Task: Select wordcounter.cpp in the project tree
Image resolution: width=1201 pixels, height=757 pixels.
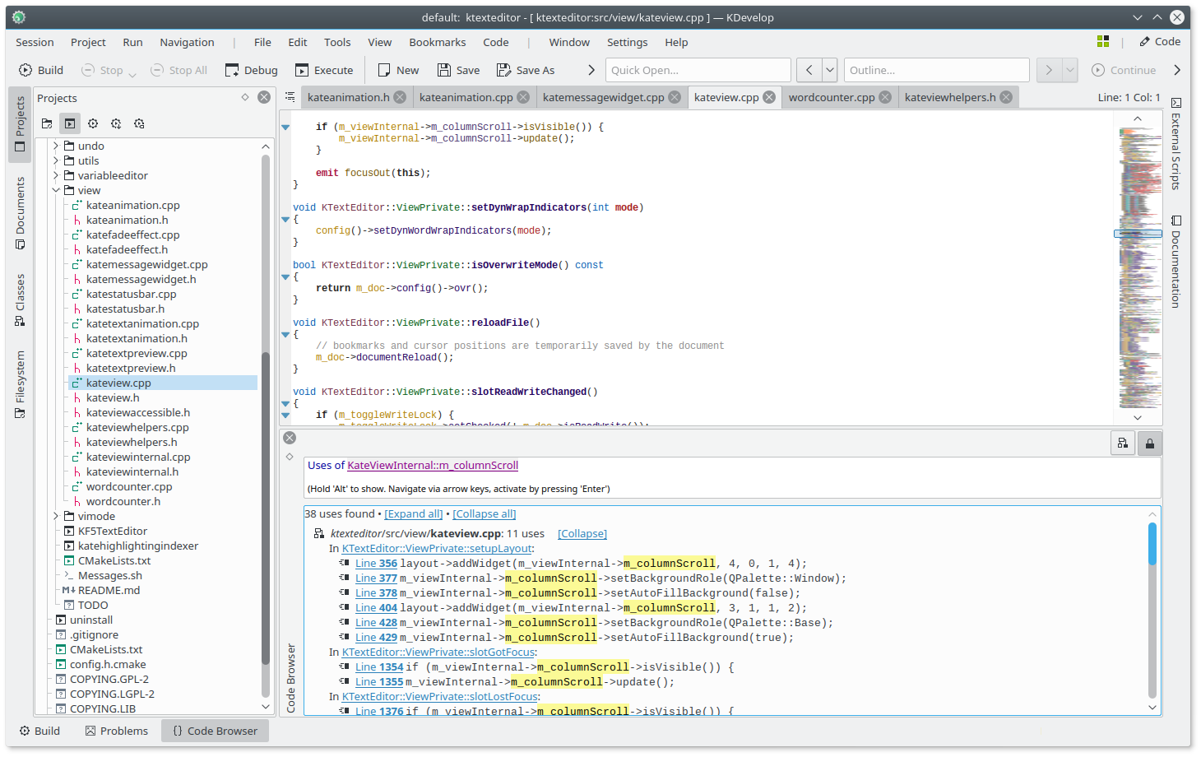Action: [x=129, y=486]
